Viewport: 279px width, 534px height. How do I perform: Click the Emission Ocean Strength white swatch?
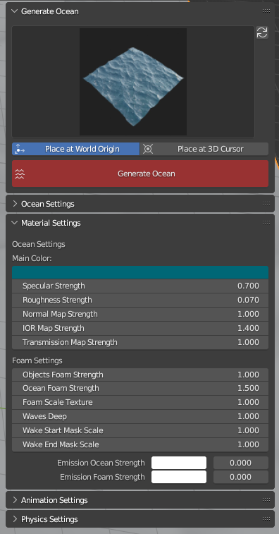coord(179,463)
